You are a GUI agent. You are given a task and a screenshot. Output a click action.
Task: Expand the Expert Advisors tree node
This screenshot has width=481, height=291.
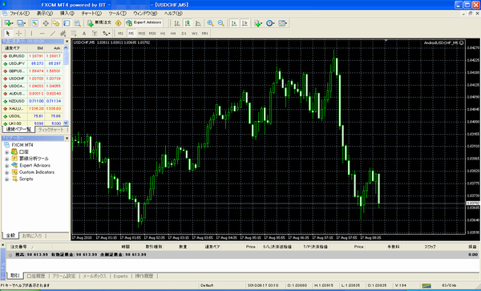[6, 166]
